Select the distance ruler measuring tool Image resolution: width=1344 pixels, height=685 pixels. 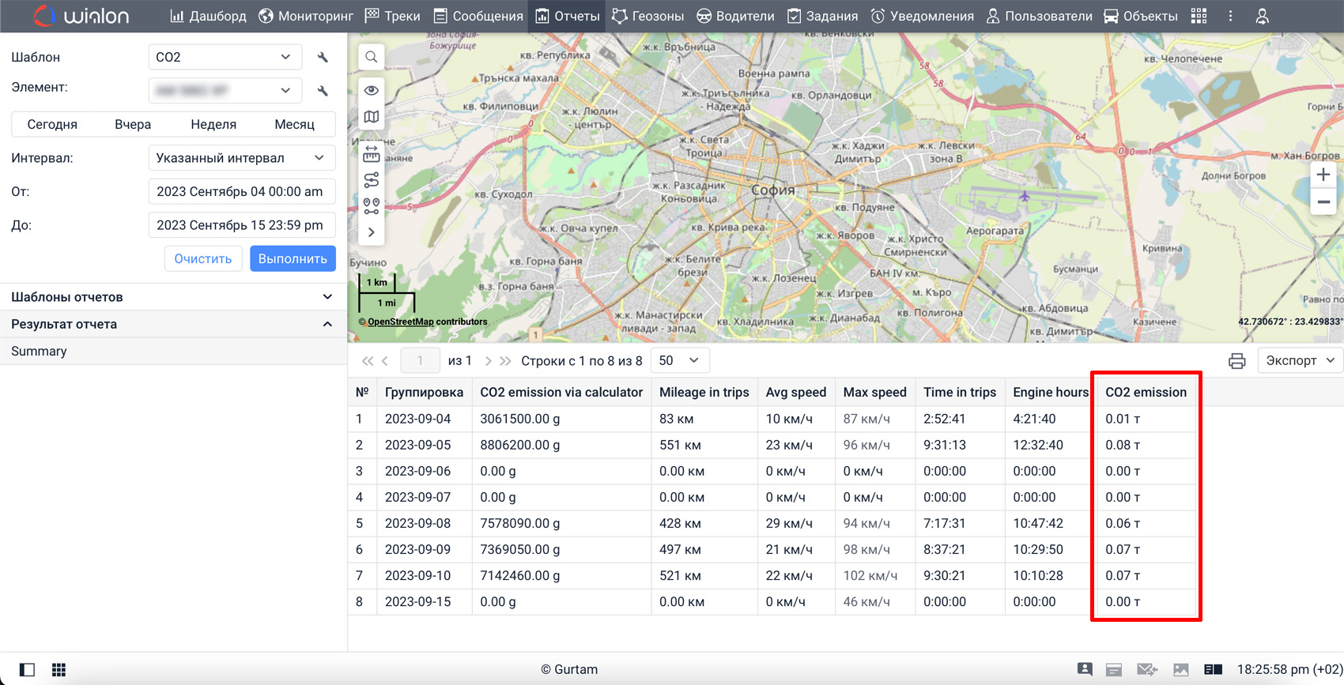pos(371,152)
